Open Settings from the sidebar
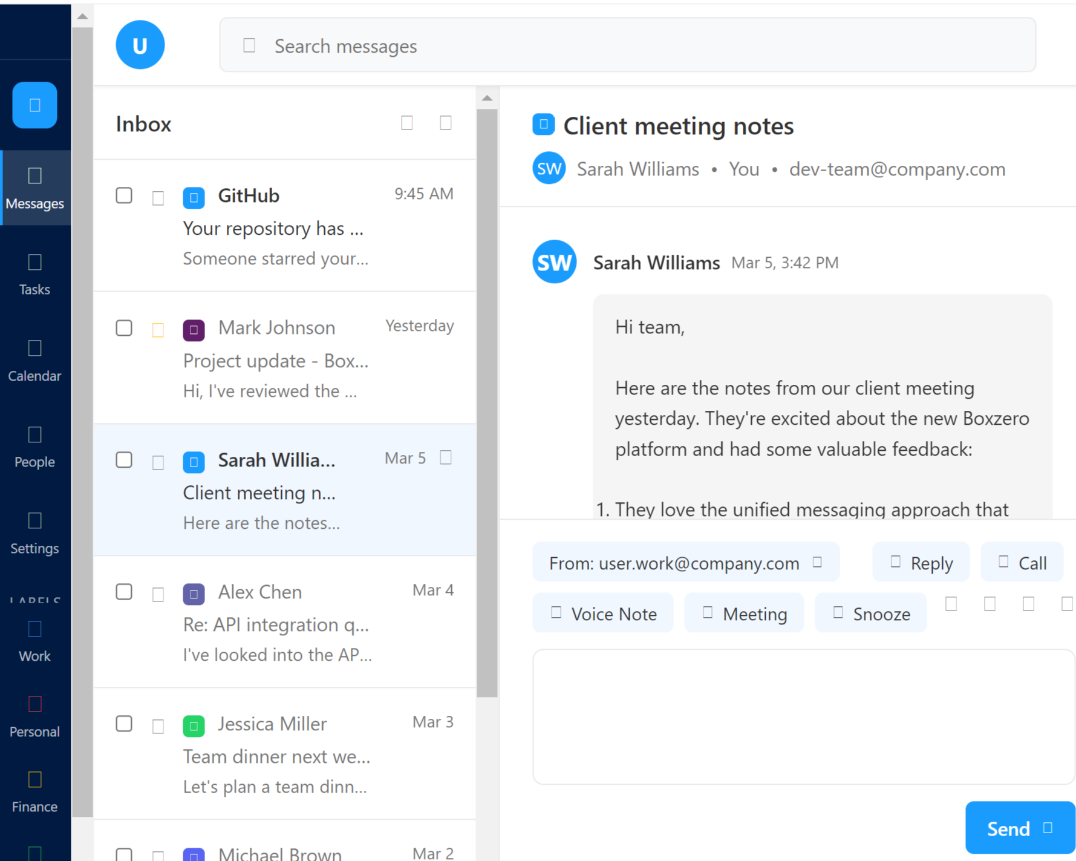 coord(34,534)
